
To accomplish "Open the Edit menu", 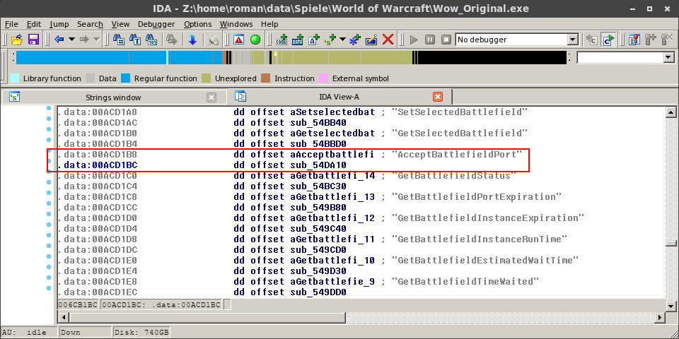I will click(x=34, y=24).
